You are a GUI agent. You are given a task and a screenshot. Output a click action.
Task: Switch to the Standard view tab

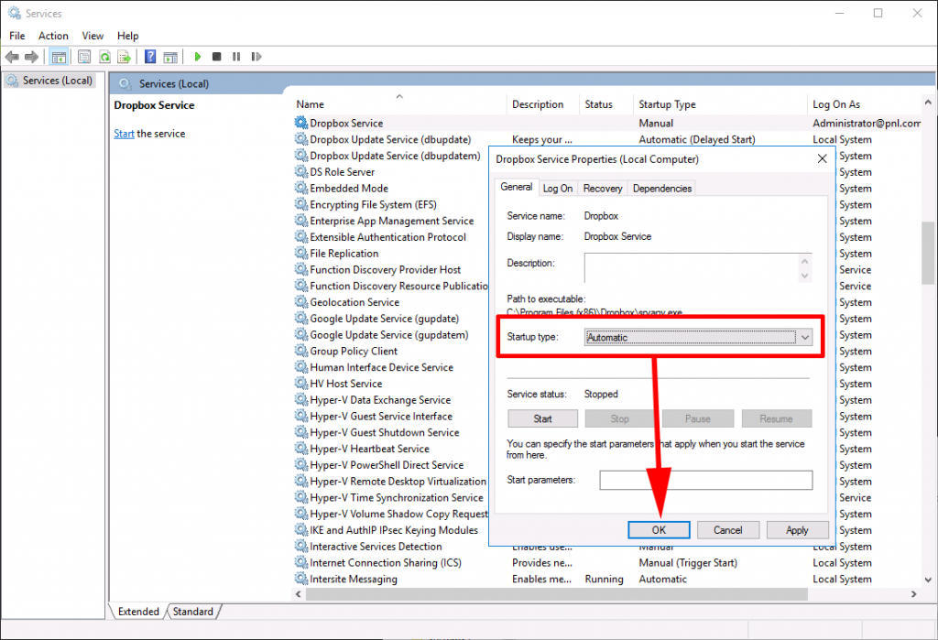192,611
